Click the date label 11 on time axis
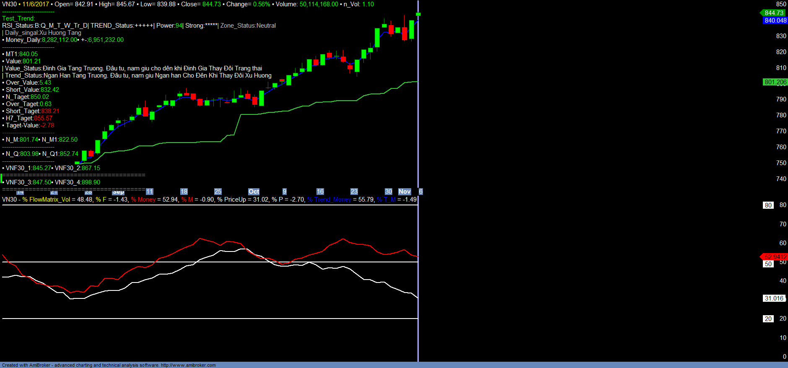The height and width of the screenshot is (368, 788). click(149, 192)
